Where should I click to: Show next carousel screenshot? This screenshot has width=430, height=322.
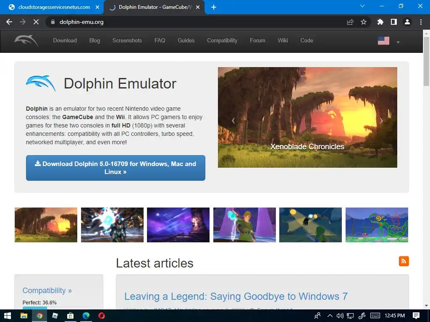pyautogui.click(x=381, y=120)
